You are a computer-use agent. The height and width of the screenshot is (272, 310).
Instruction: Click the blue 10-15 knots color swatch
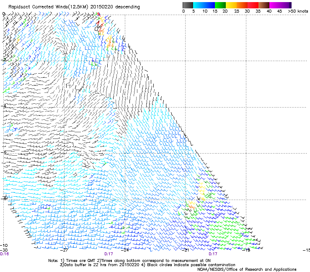point(209,5)
